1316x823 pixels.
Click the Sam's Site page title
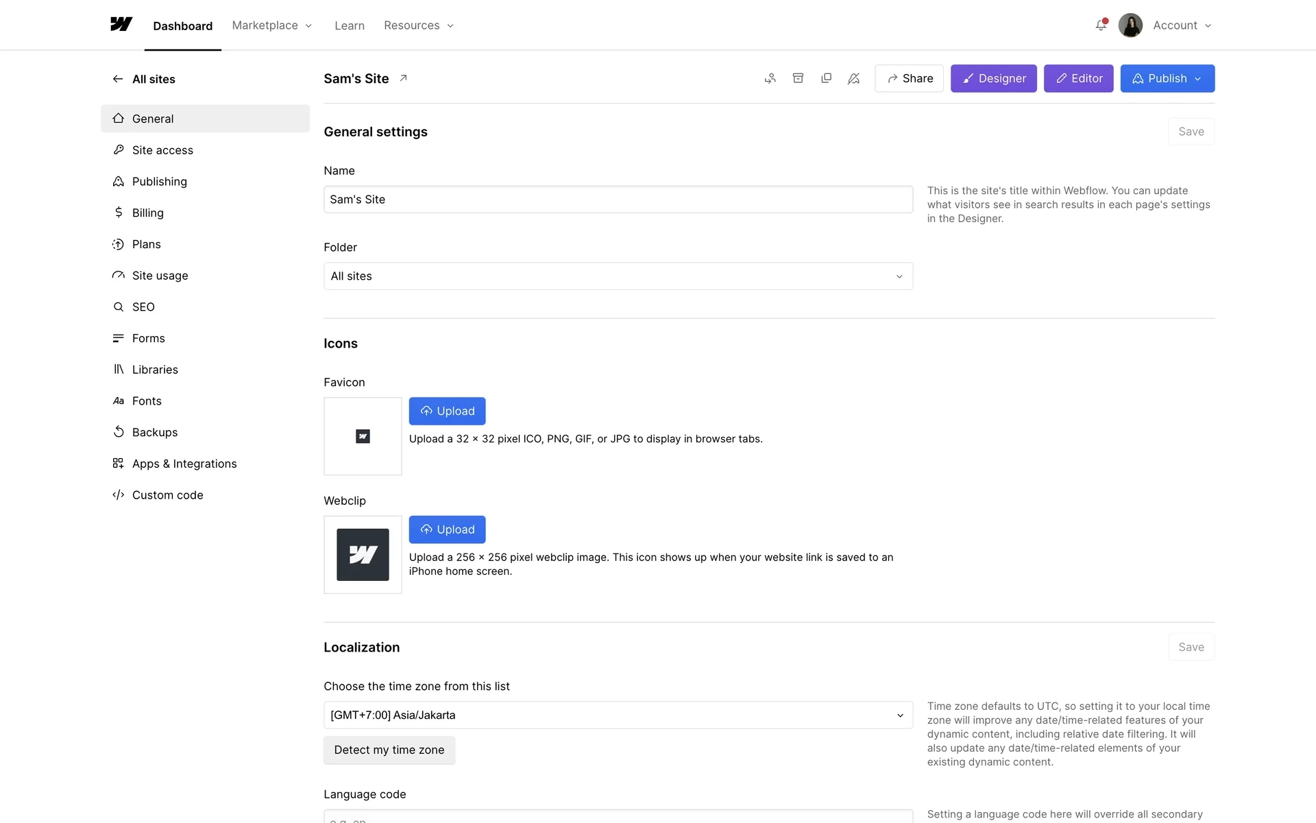pos(356,78)
